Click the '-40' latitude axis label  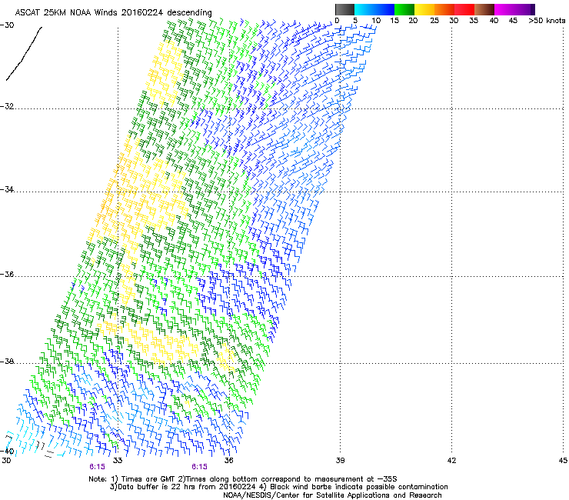pyautogui.click(x=7, y=452)
